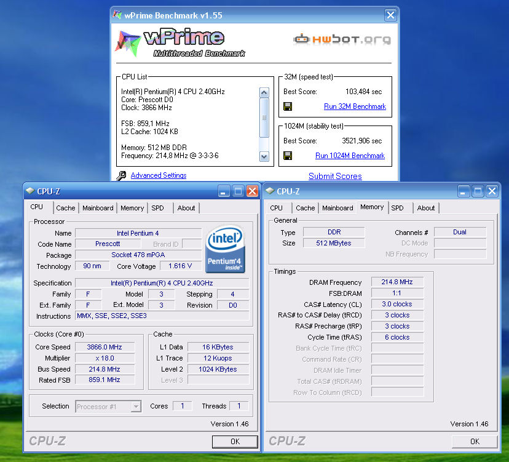The width and height of the screenshot is (509, 462).
Task: Click the L1 Data value 16 KBytes
Action: pyautogui.click(x=218, y=347)
